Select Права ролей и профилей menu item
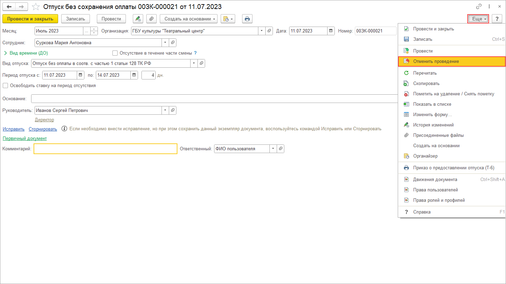506x284 pixels. point(452,200)
